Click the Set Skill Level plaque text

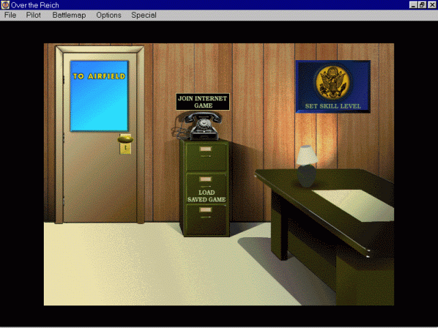(x=333, y=107)
